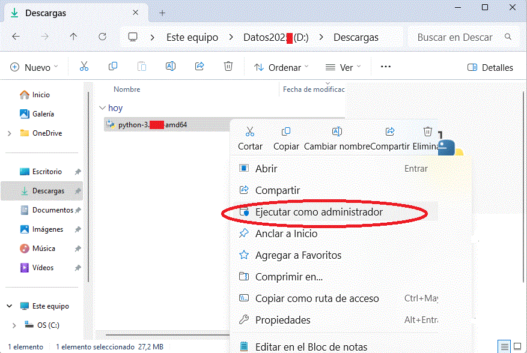Click the trash (Eliminar) icon in the toolbar
527x353 pixels.
228,67
